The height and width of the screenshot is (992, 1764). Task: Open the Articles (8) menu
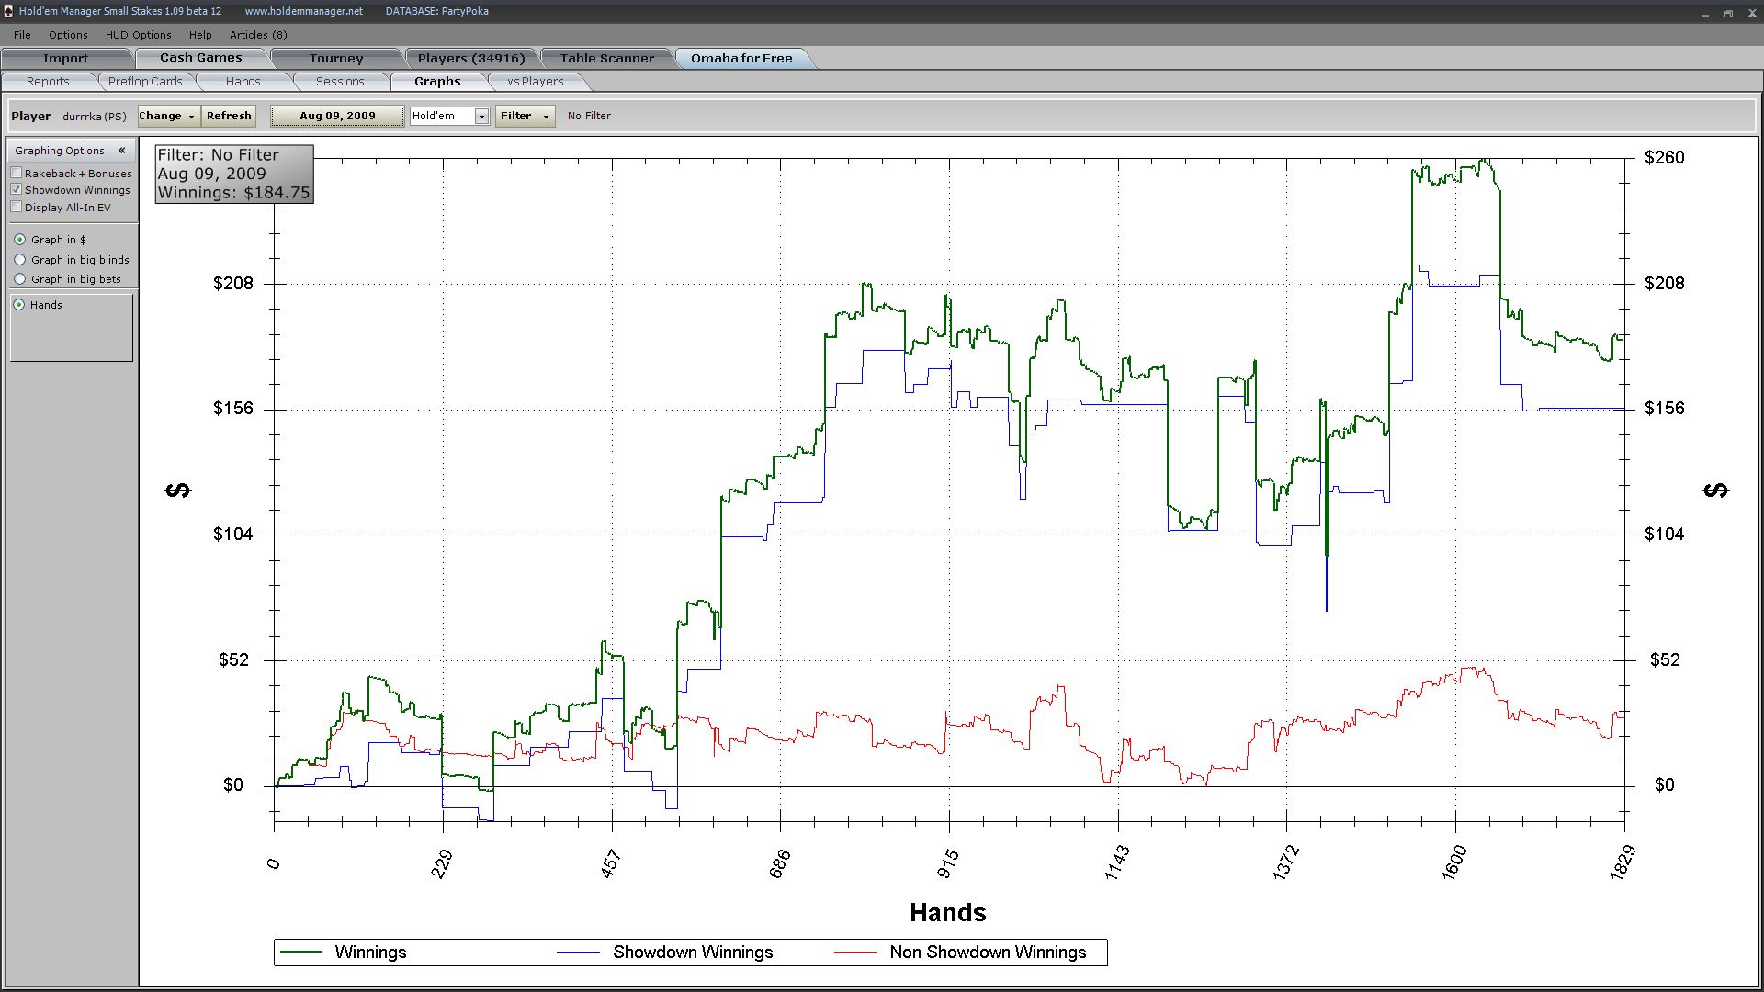(x=258, y=35)
